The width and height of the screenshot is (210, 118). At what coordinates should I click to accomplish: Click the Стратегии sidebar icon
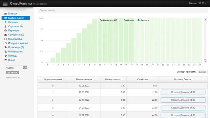[6, 26]
